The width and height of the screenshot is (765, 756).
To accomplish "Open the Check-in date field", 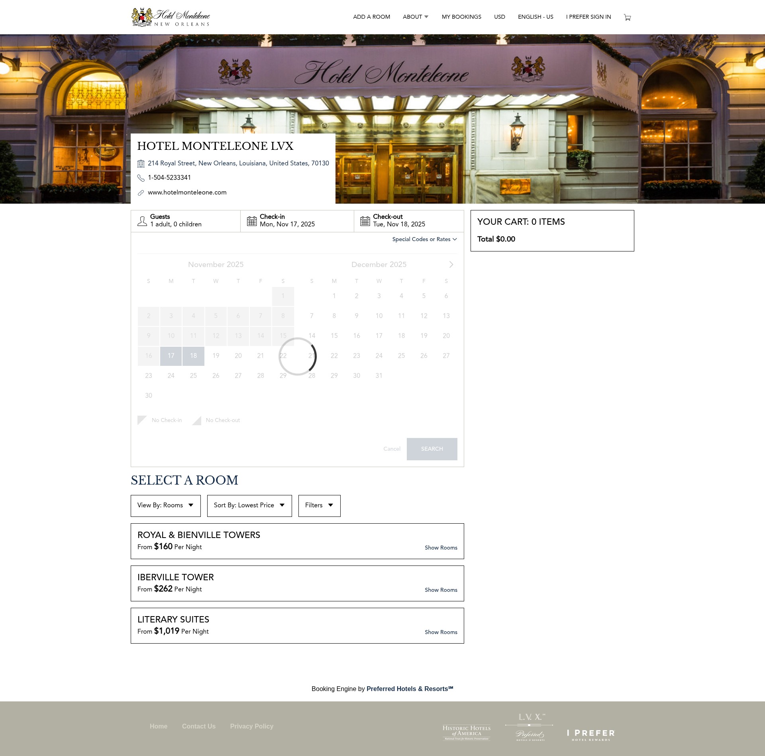I will [297, 221].
